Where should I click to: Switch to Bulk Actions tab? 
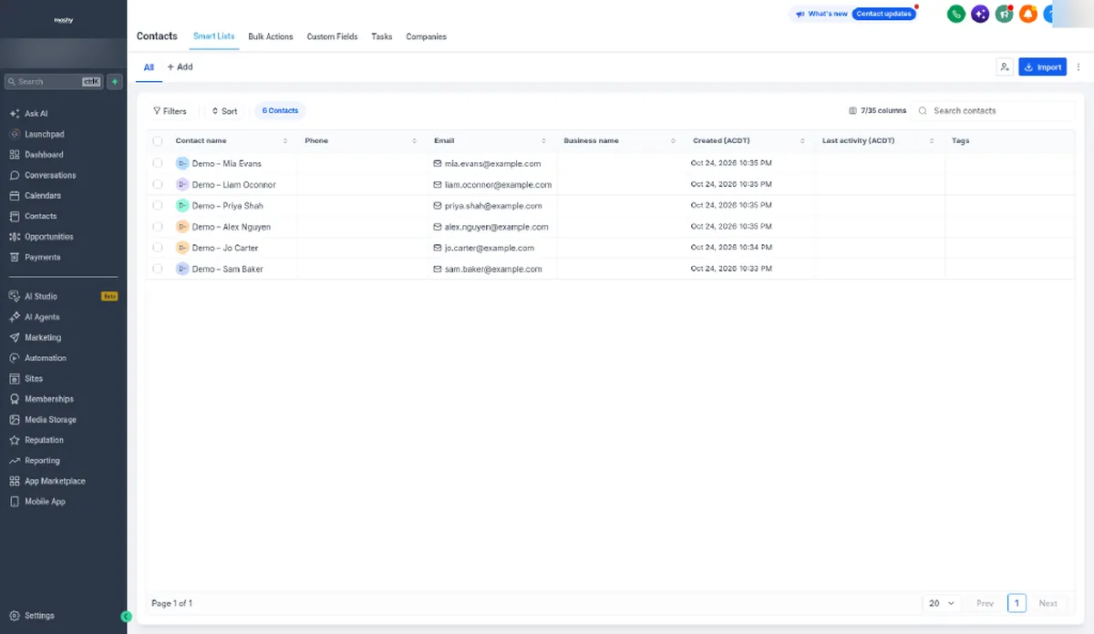click(x=271, y=36)
